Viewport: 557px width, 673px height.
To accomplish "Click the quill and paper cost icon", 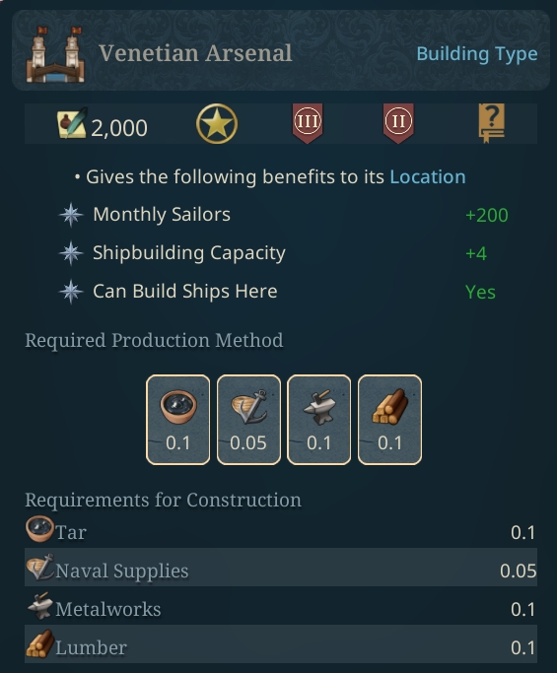I will pyautogui.click(x=73, y=123).
